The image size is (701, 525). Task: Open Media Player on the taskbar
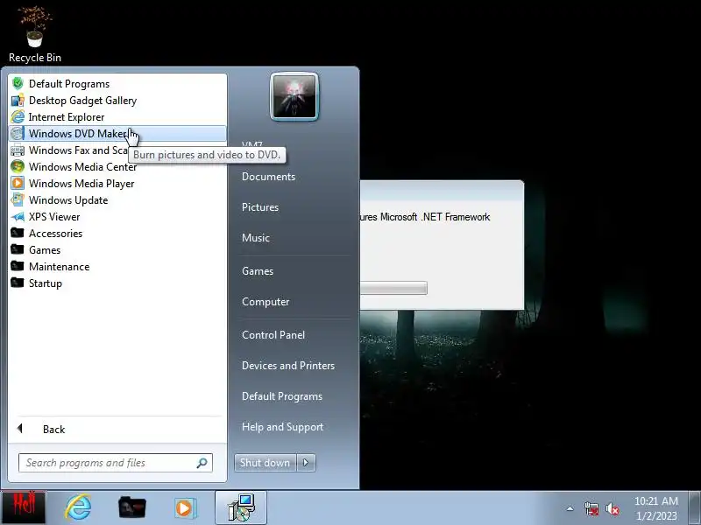point(185,508)
